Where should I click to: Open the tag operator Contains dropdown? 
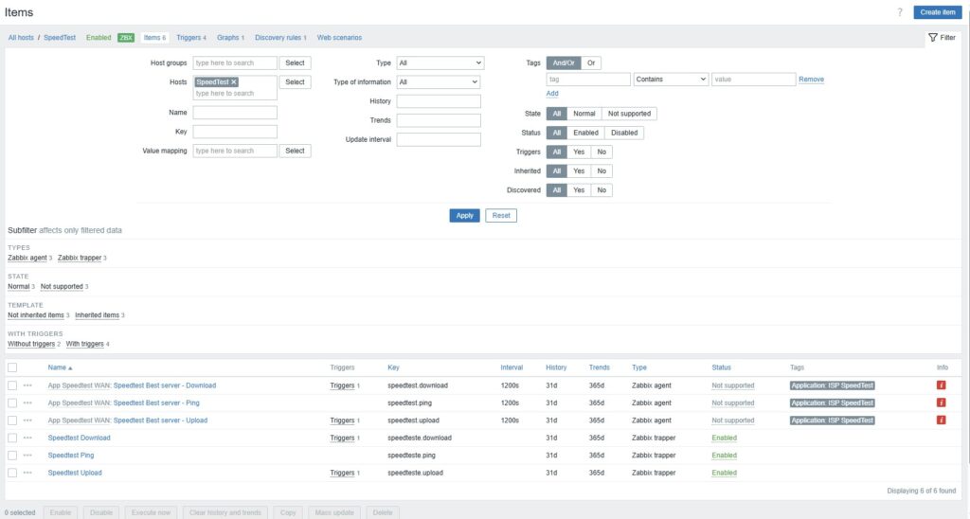point(671,80)
